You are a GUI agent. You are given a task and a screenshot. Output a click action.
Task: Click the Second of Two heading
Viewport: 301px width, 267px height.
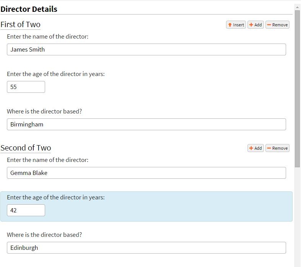26,148
